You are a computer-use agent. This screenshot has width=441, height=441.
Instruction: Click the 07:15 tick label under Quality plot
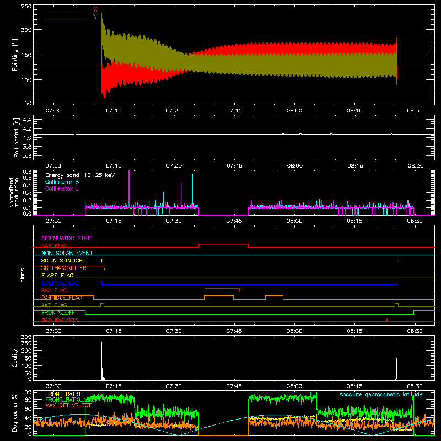tap(114, 386)
